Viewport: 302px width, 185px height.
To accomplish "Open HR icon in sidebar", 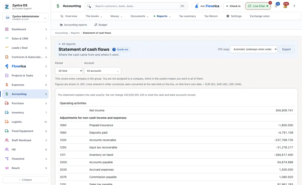I will tap(7, 149).
